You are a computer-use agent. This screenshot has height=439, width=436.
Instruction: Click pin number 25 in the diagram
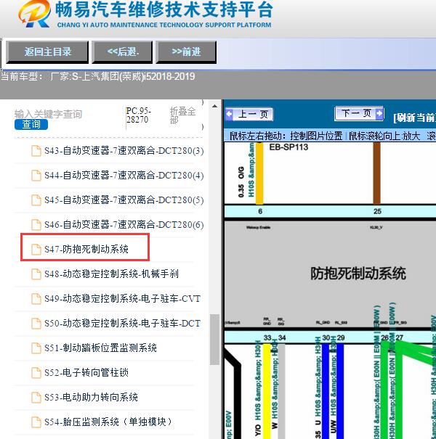pyautogui.click(x=377, y=211)
